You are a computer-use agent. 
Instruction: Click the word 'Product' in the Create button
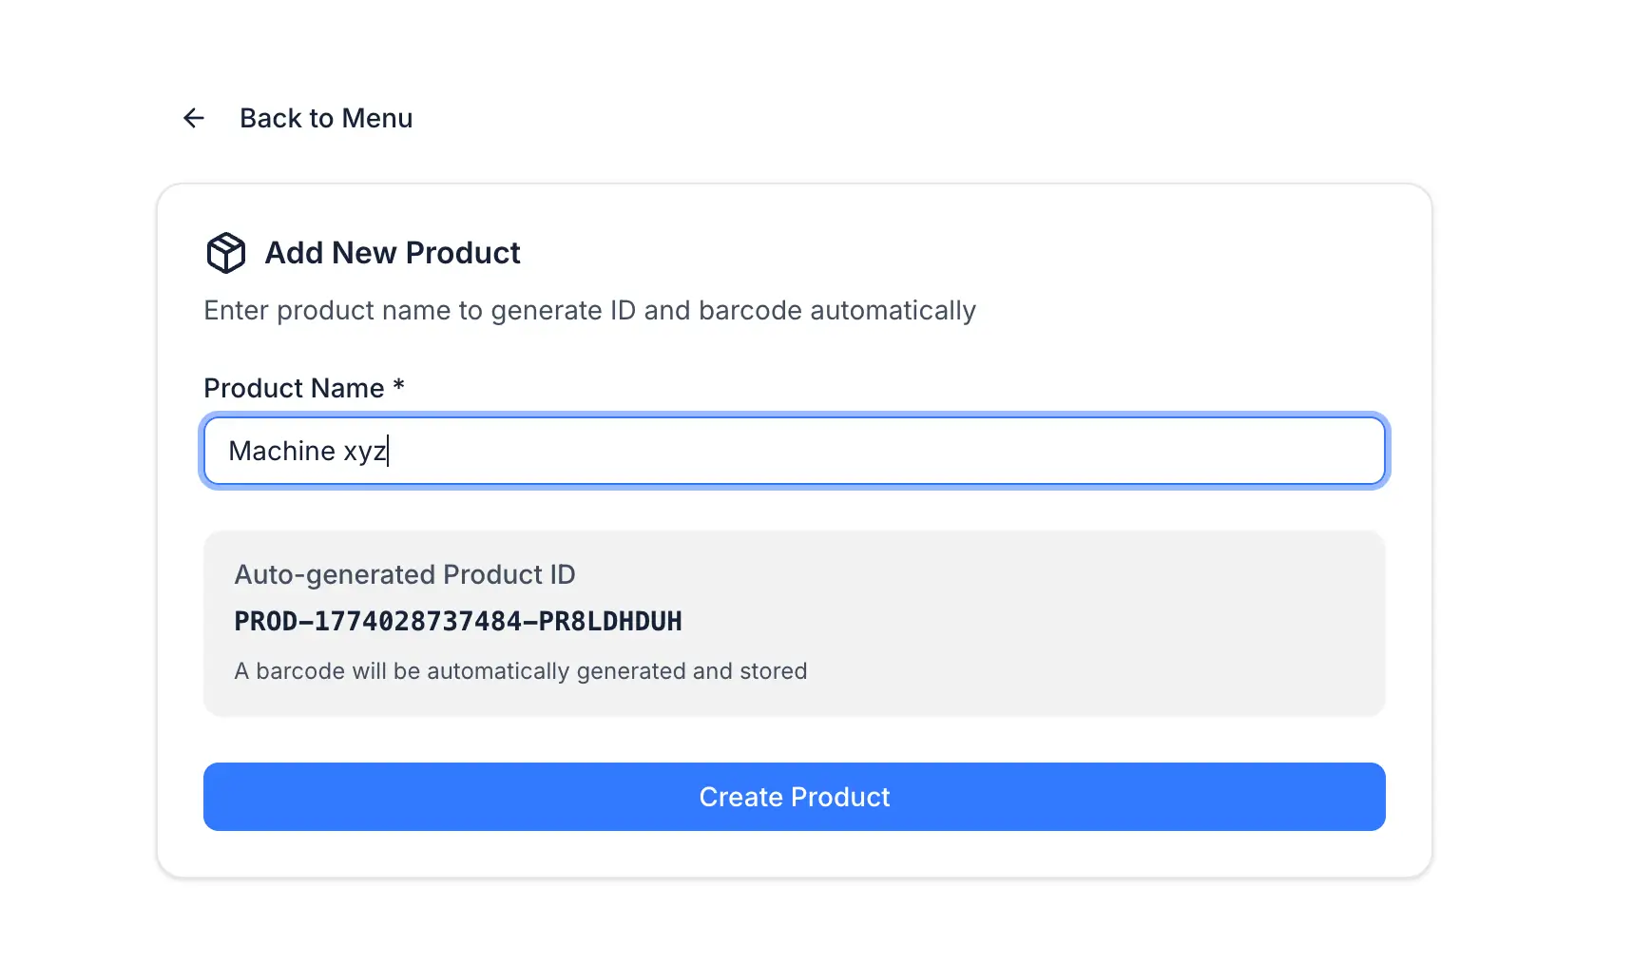point(841,797)
